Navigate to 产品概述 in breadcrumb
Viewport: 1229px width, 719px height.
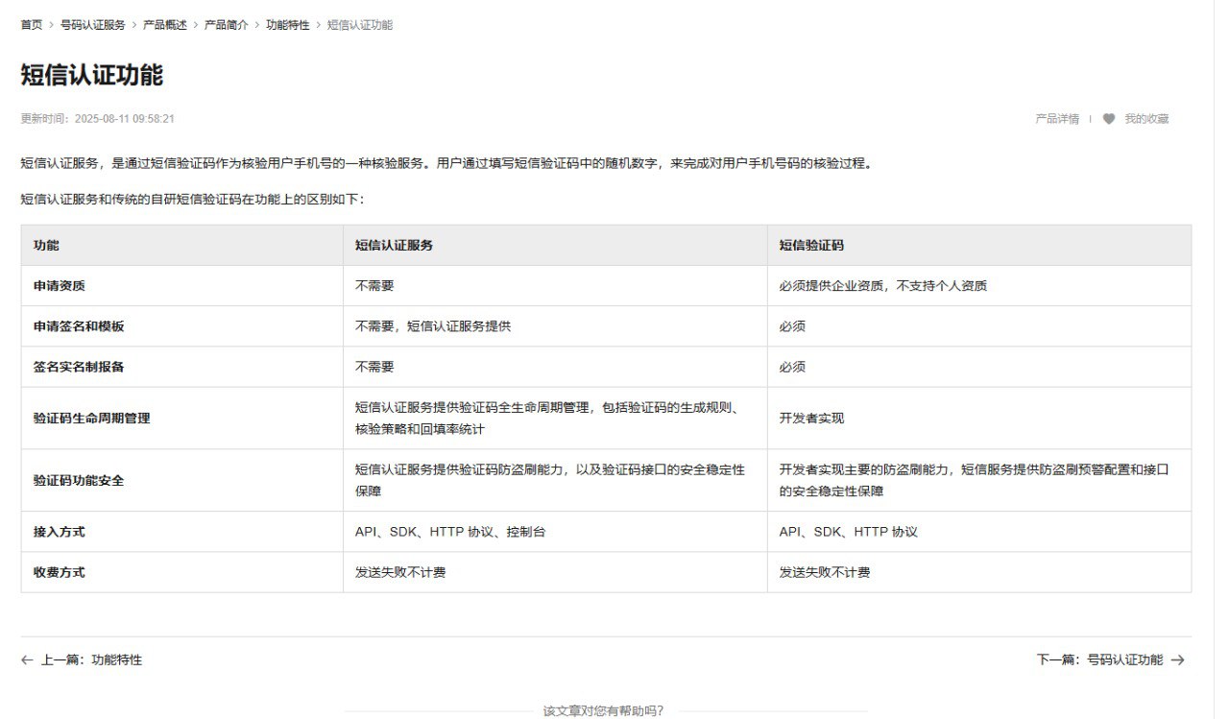click(x=165, y=25)
